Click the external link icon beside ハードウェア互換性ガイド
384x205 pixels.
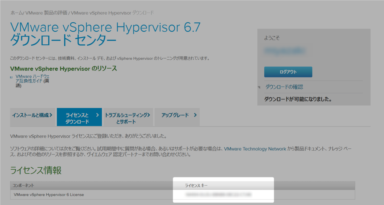pyautogui.click(x=12, y=77)
